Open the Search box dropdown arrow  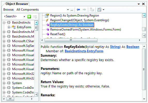click(x=24, y=17)
